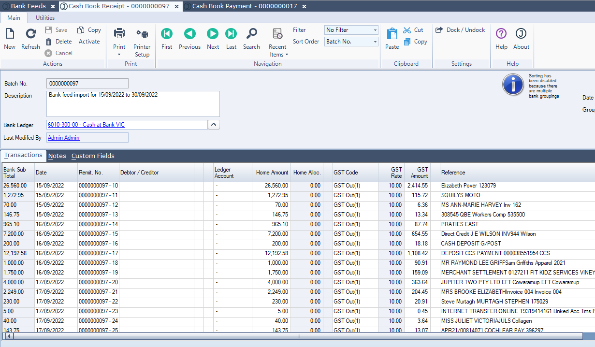This screenshot has height=347, width=595.
Task: Switch to the Utilities ribbon tab
Action: tap(45, 18)
